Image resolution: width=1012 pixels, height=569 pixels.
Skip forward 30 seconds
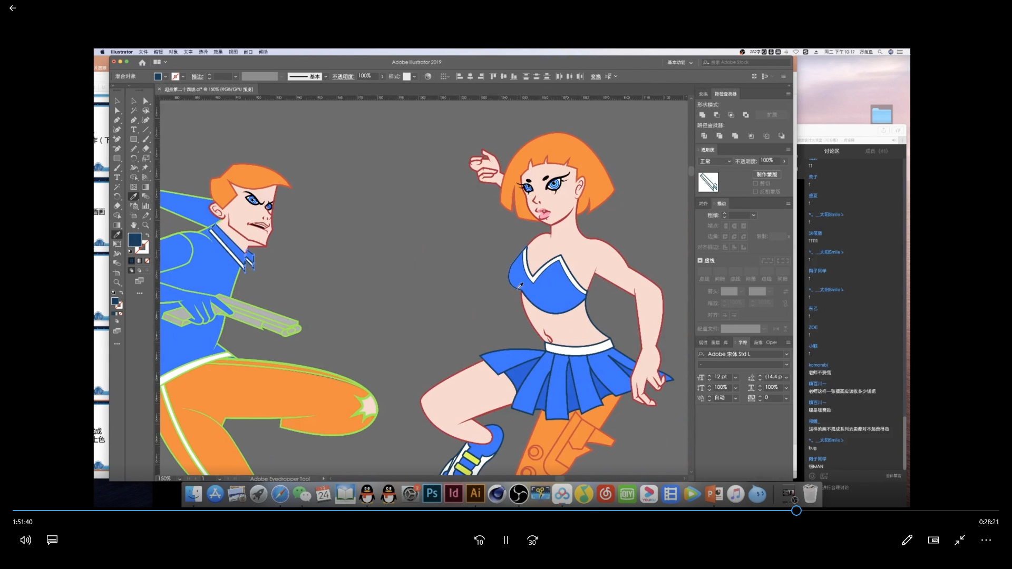[532, 540]
